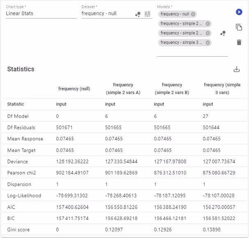Click BIC value 156 581.52022
The height and width of the screenshot is (238, 249).
(x=219, y=218)
